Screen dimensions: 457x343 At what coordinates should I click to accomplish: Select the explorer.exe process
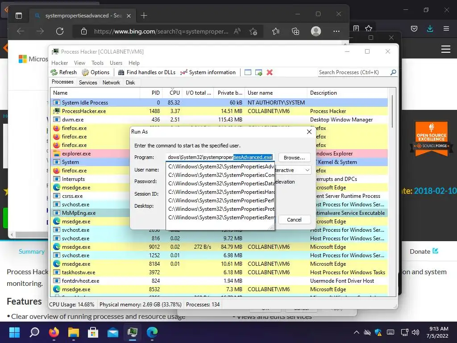tap(91, 154)
